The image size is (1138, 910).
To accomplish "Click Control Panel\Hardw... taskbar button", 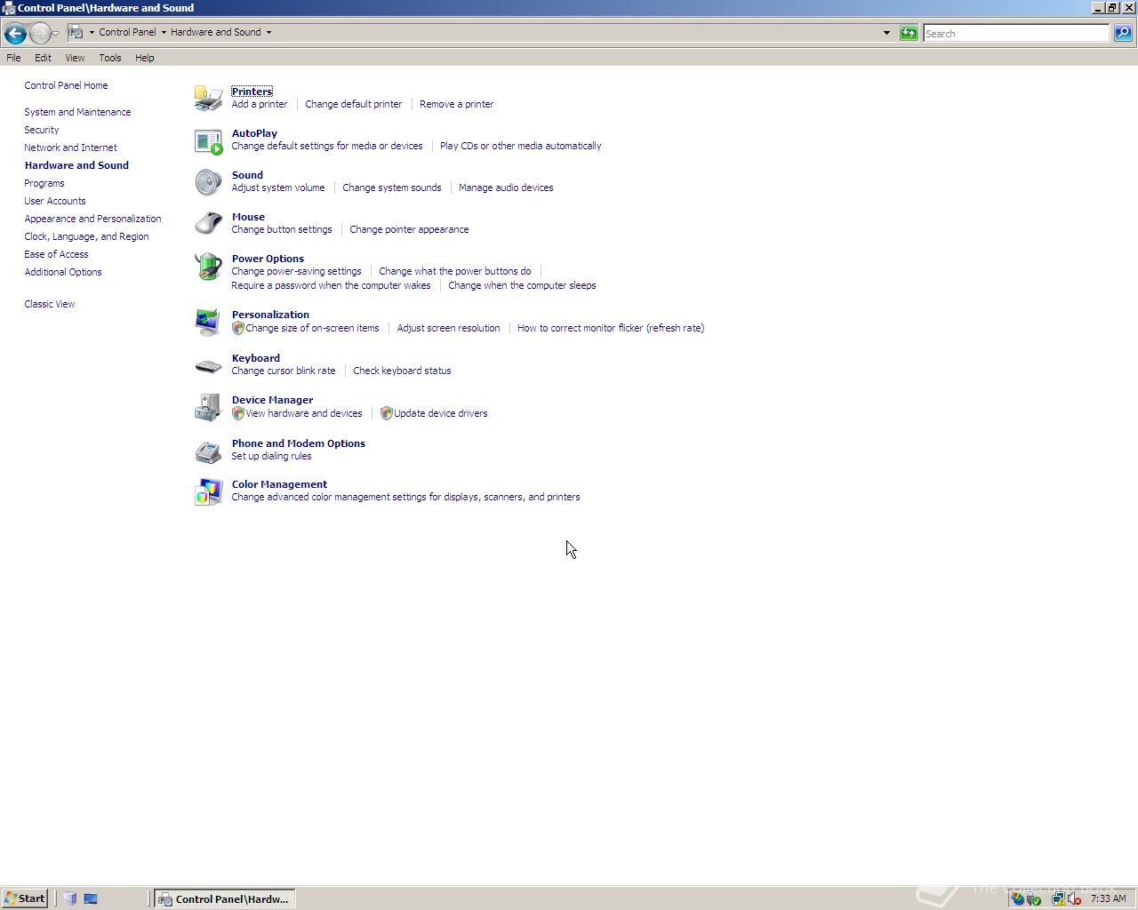I will tap(225, 898).
